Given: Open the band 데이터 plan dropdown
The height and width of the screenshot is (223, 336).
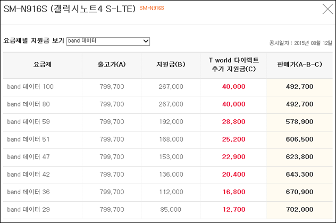Looking at the screenshot, I should [x=108, y=41].
